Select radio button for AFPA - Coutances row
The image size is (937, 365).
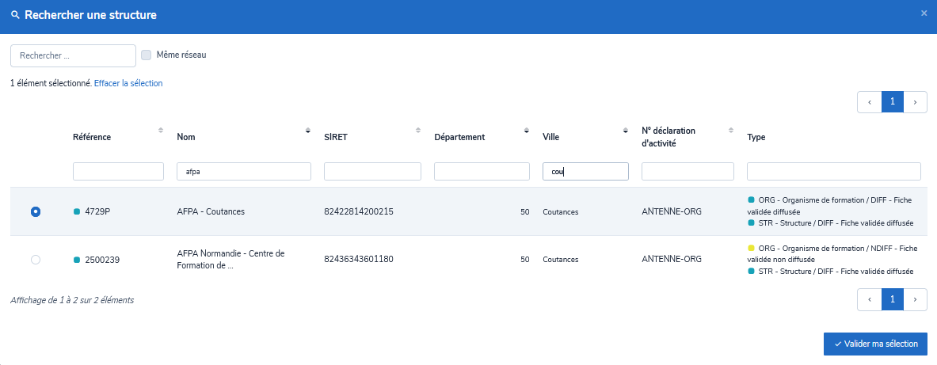coord(36,211)
